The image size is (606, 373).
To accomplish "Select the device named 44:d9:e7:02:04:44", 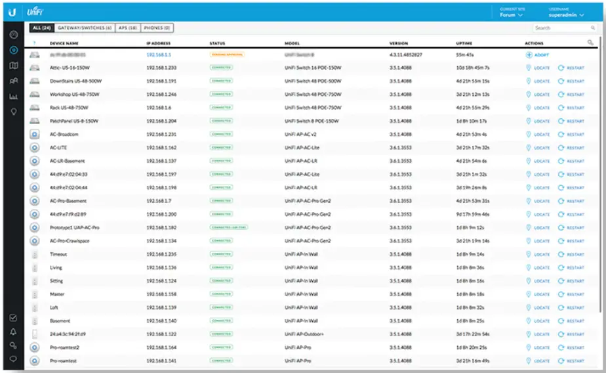I will [68, 188].
